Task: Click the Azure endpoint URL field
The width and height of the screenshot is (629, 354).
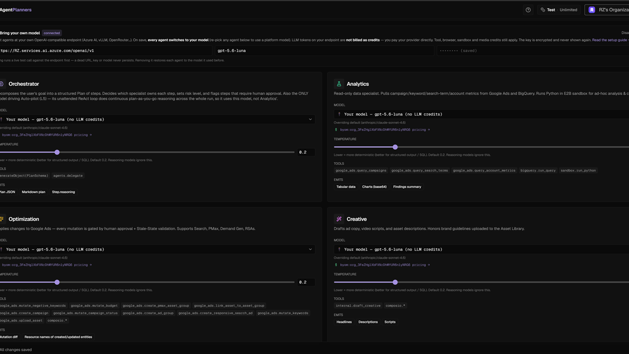Action: point(106,50)
